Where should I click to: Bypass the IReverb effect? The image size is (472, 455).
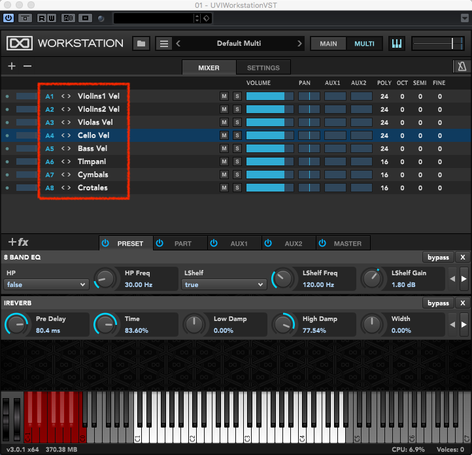click(438, 303)
